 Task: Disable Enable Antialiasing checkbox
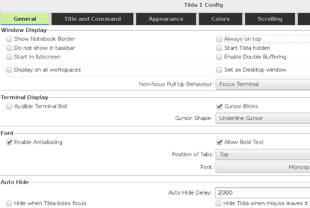[x=9, y=142]
